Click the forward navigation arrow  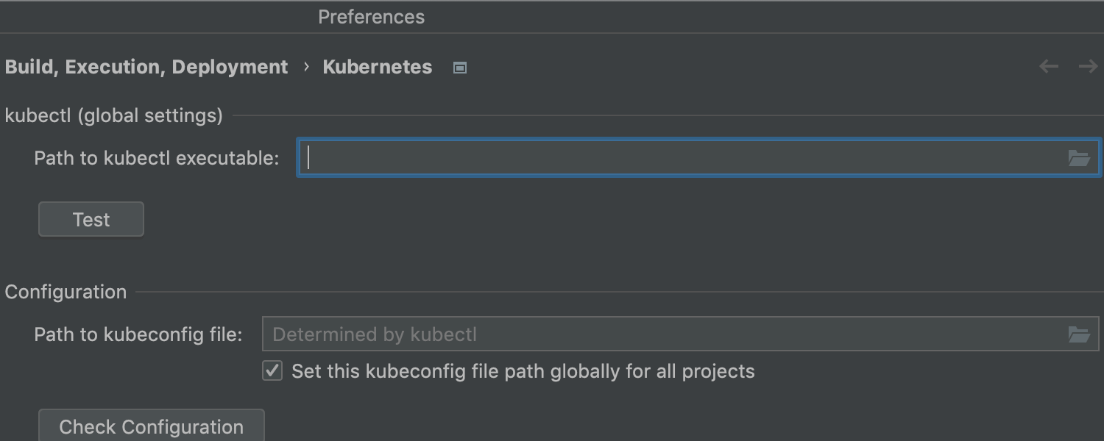(x=1088, y=67)
